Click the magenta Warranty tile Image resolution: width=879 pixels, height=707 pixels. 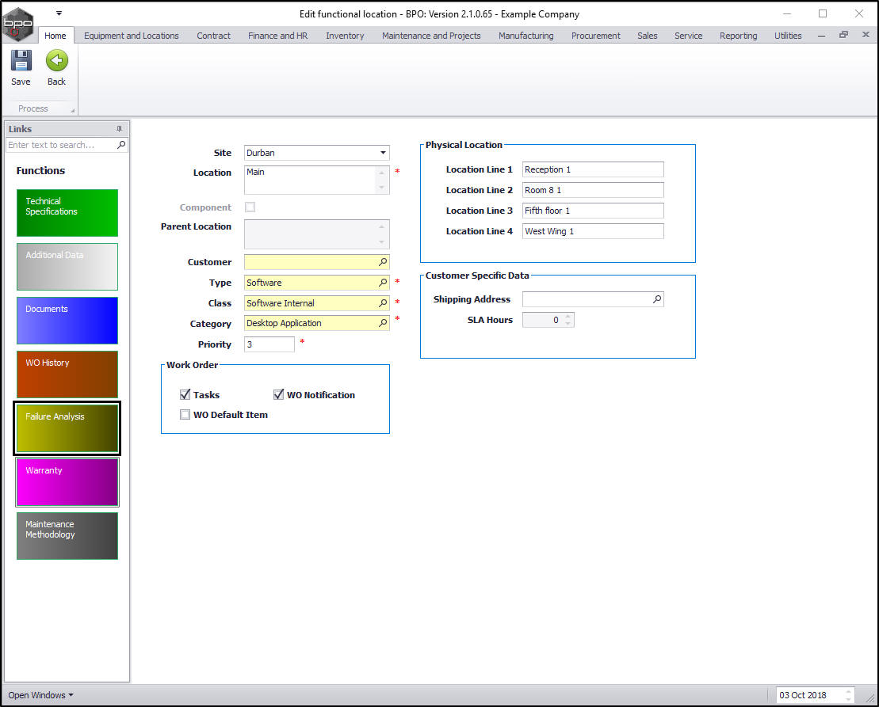(x=67, y=482)
